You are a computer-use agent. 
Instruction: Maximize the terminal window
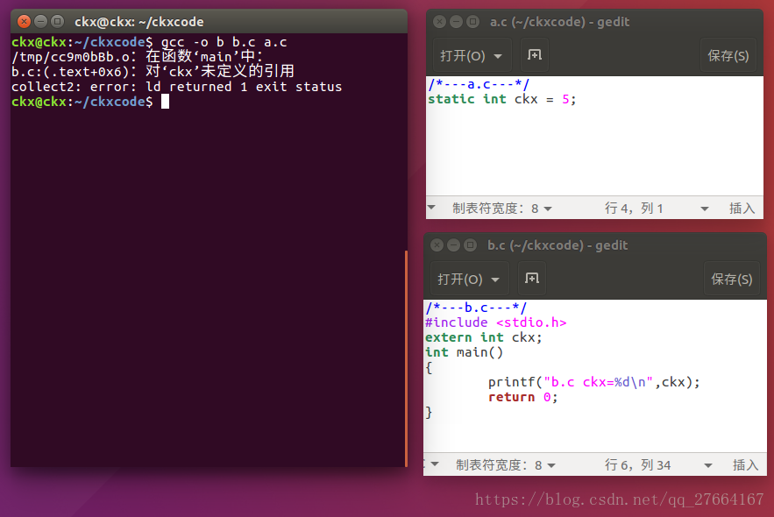pyautogui.click(x=58, y=22)
